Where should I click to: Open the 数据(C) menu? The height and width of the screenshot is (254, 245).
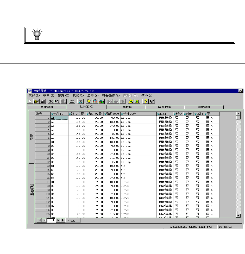(x=63, y=96)
